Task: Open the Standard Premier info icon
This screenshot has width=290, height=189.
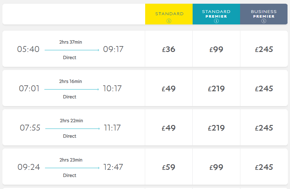Action: pyautogui.click(x=216, y=21)
